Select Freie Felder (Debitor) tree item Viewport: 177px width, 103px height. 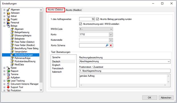tap(24, 42)
